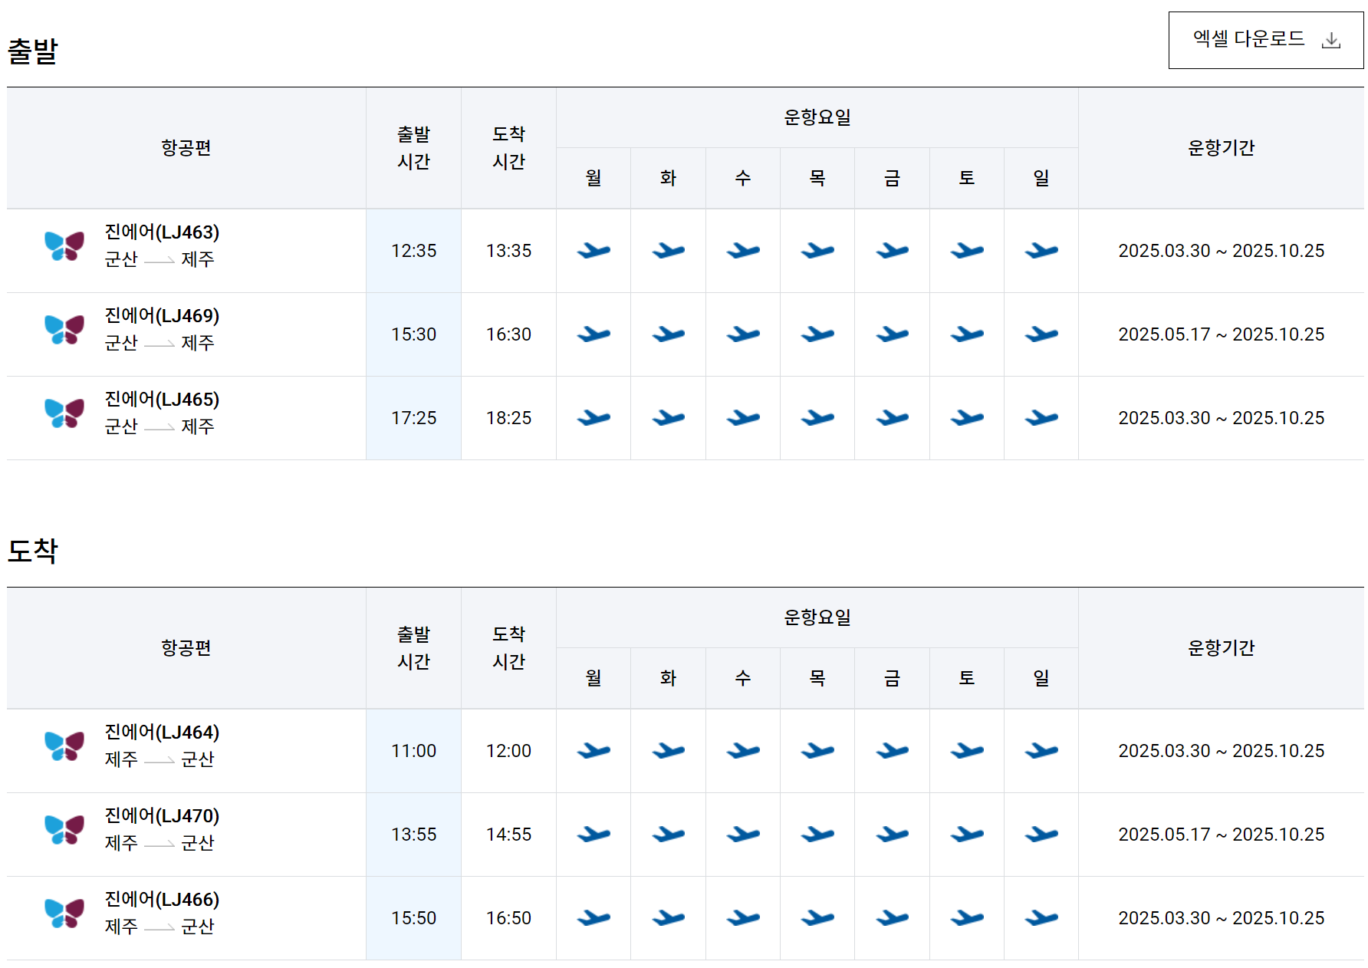The image size is (1368, 968).
Task: Click the 엑셀 다운로드 button
Action: point(1265,40)
